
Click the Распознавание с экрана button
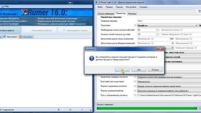(75, 30)
